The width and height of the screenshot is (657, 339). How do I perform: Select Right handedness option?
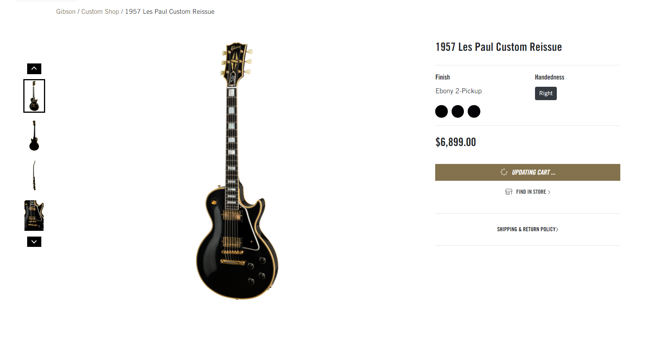(x=546, y=93)
